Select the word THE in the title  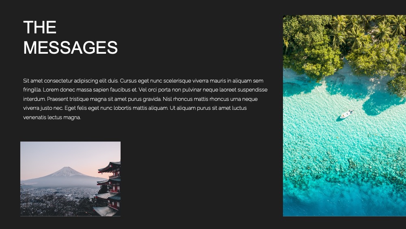40,28
